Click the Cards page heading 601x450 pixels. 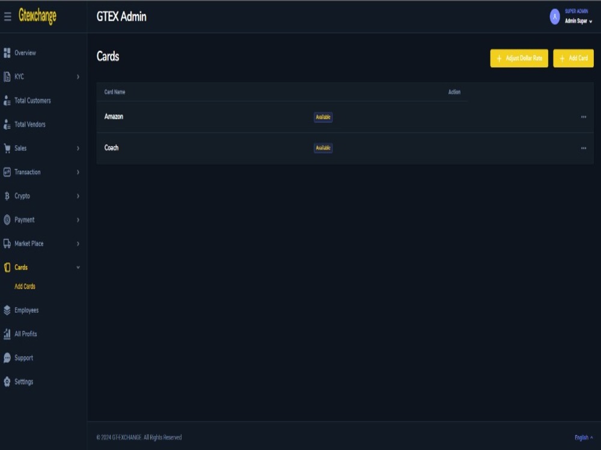(108, 56)
